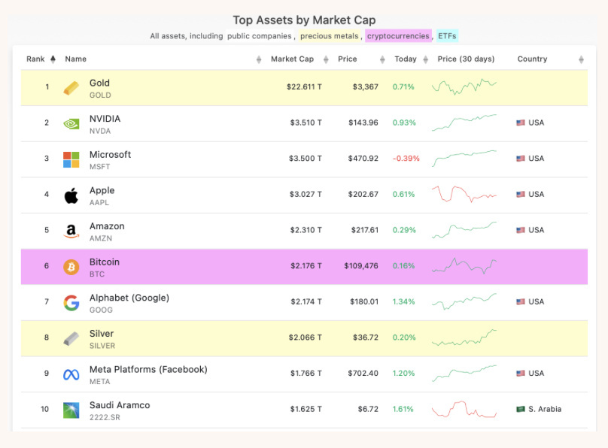Click the USA flag in Alphabet row
The width and height of the screenshot is (608, 448).
tap(521, 301)
